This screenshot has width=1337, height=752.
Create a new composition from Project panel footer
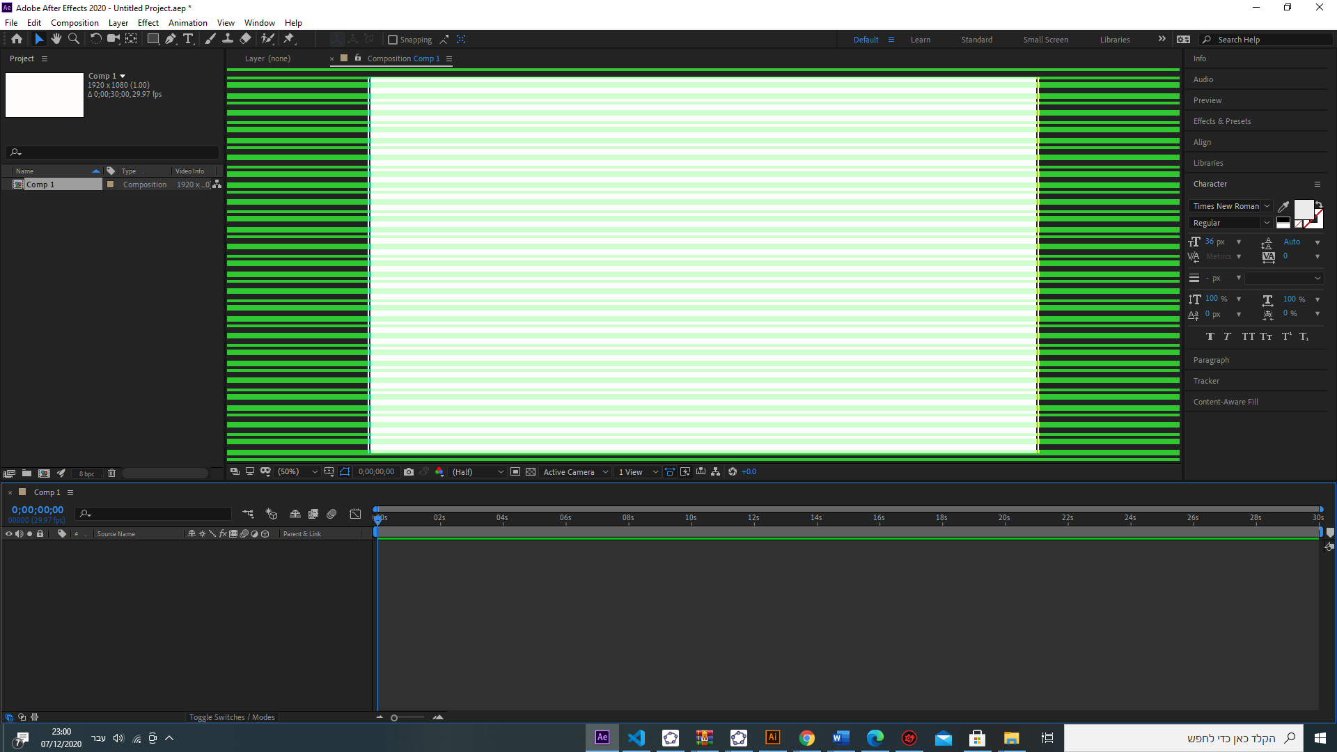(44, 473)
